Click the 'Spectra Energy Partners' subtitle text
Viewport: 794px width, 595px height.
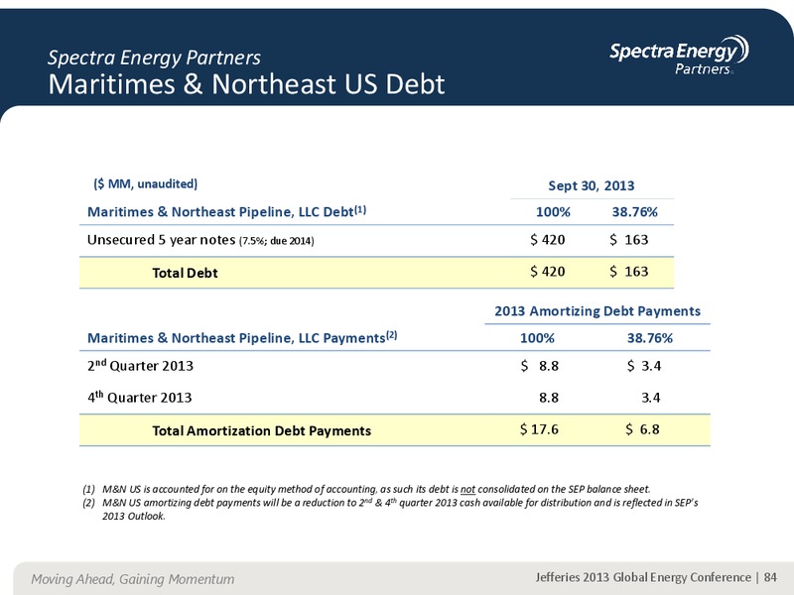(x=154, y=58)
